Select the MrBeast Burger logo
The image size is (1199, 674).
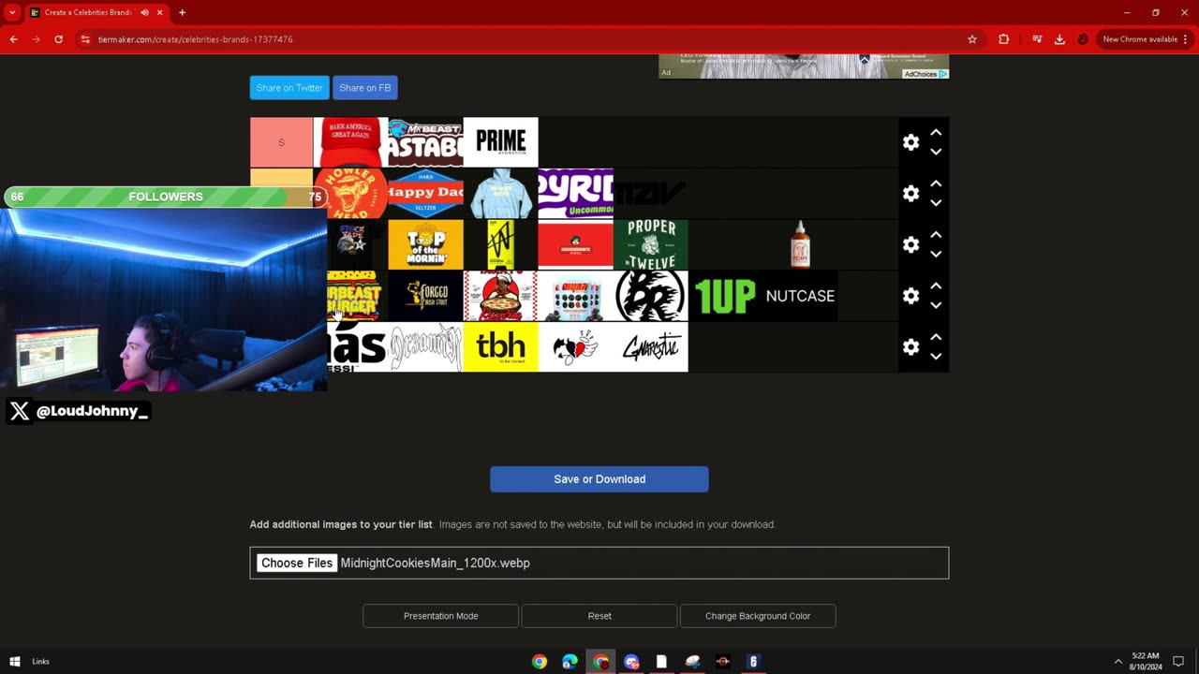pyautogui.click(x=355, y=296)
